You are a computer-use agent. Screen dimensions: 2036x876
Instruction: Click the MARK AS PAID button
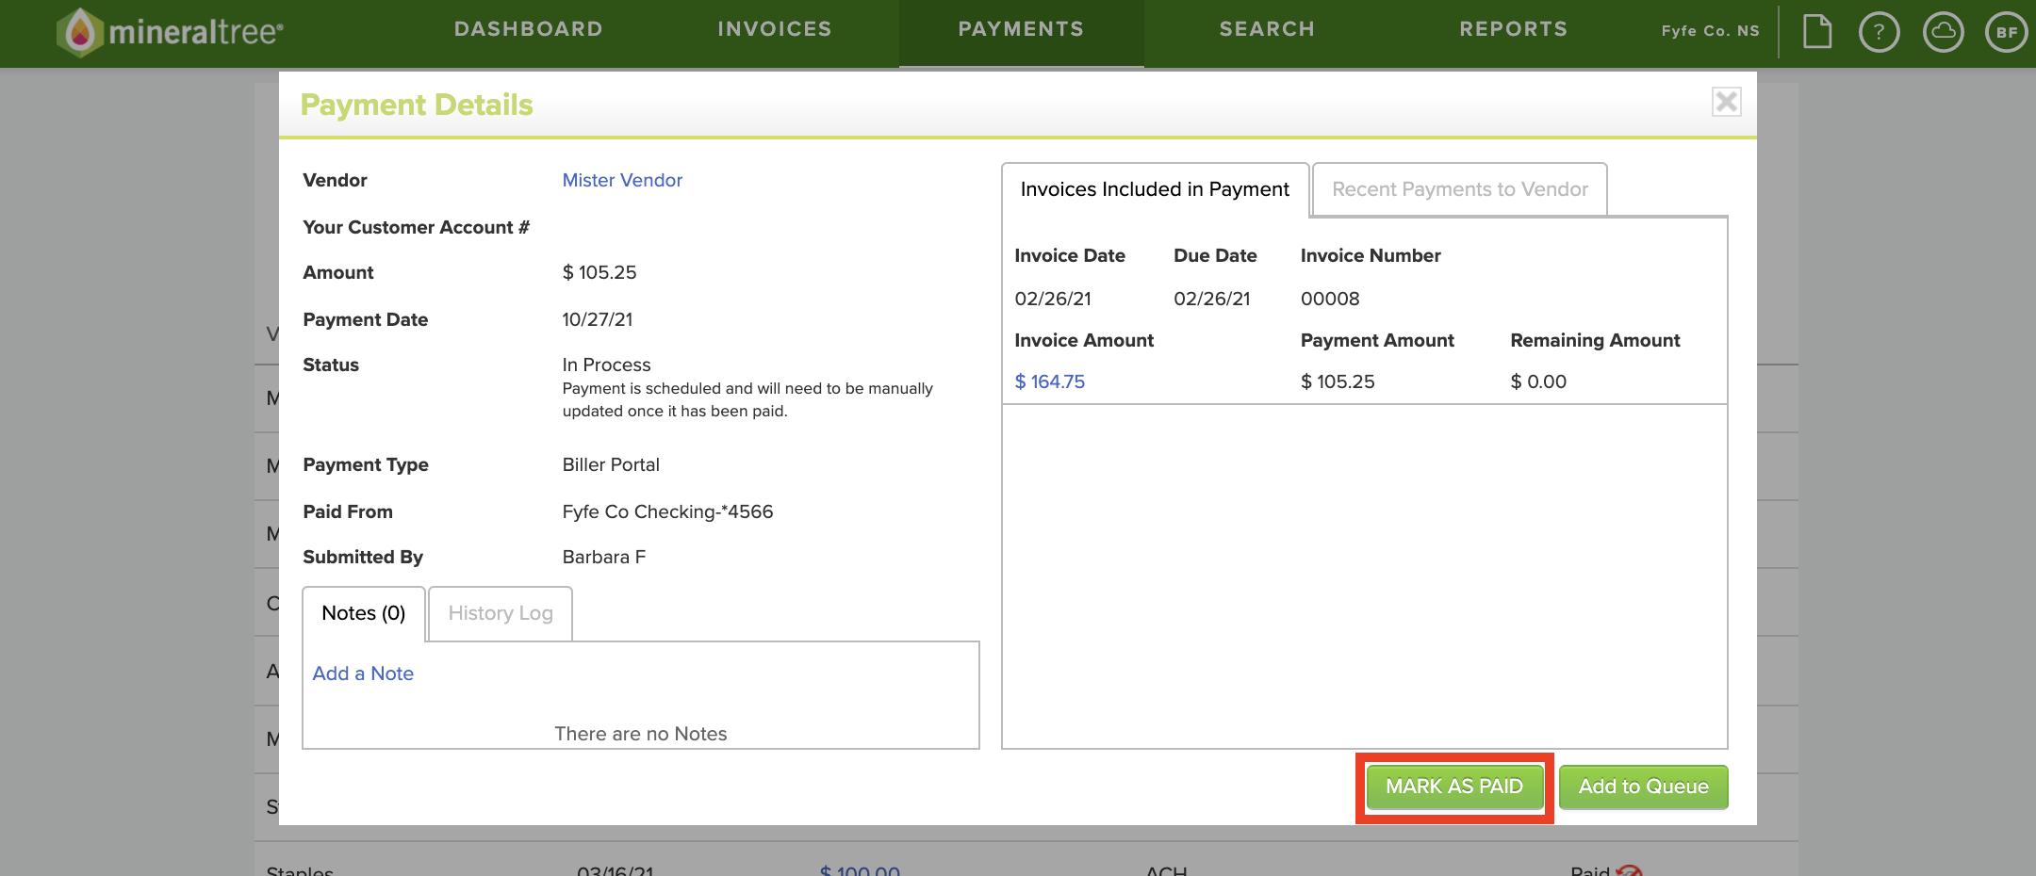tap(1454, 787)
